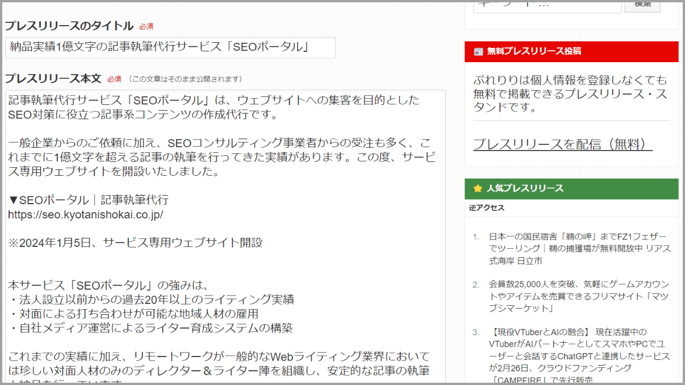This screenshot has width=685, height=385.
Task: Click the seo.kyotanishokai.co.jp URL in body text
Action: 86,214
